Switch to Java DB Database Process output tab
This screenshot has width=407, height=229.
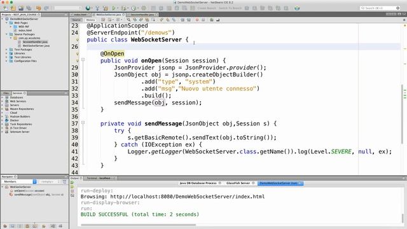click(198, 183)
